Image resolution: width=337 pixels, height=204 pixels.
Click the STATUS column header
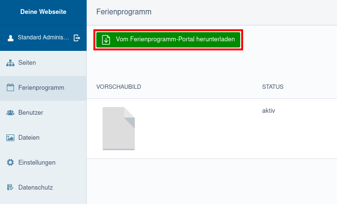click(x=273, y=87)
